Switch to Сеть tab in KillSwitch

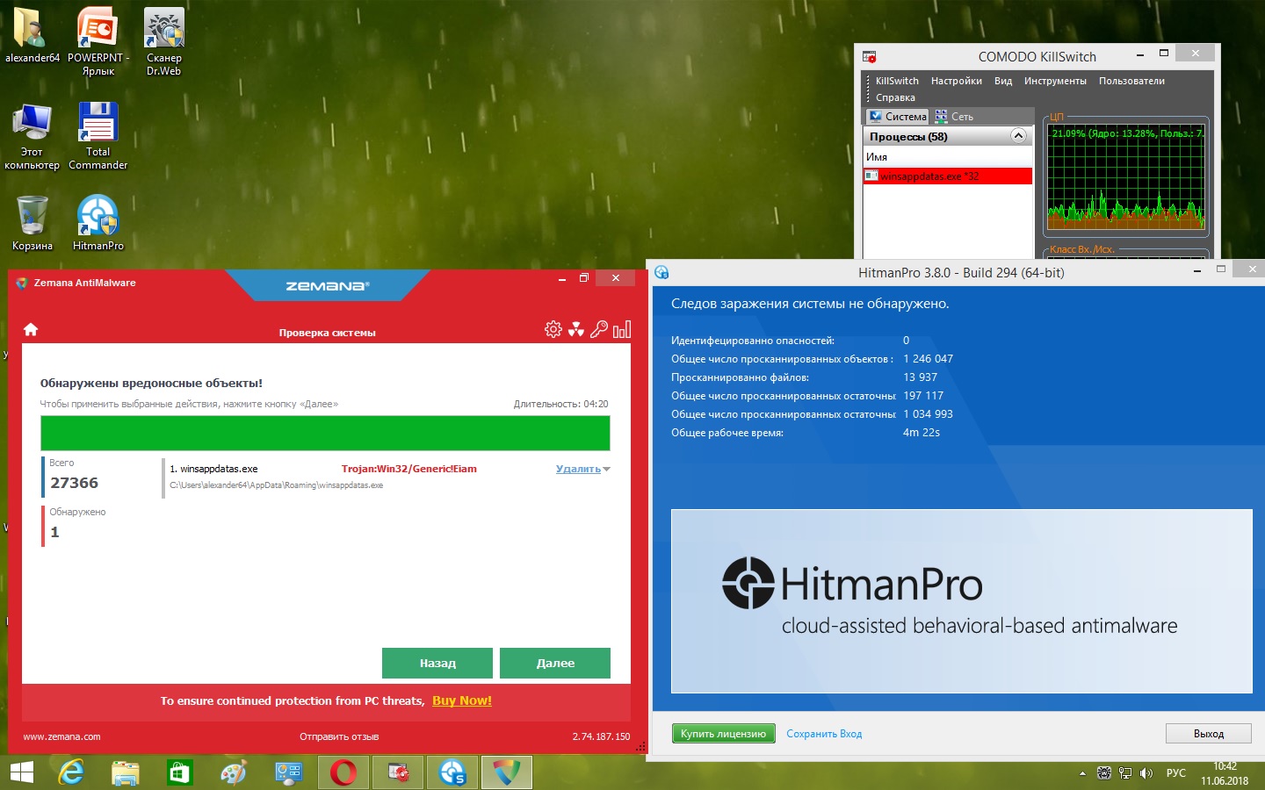coord(954,116)
